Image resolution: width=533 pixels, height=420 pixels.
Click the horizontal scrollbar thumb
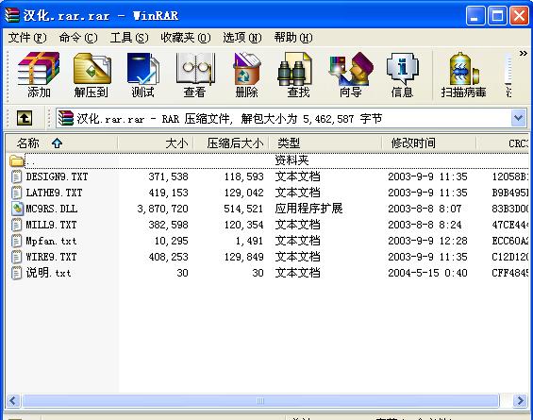pyautogui.click(x=260, y=400)
